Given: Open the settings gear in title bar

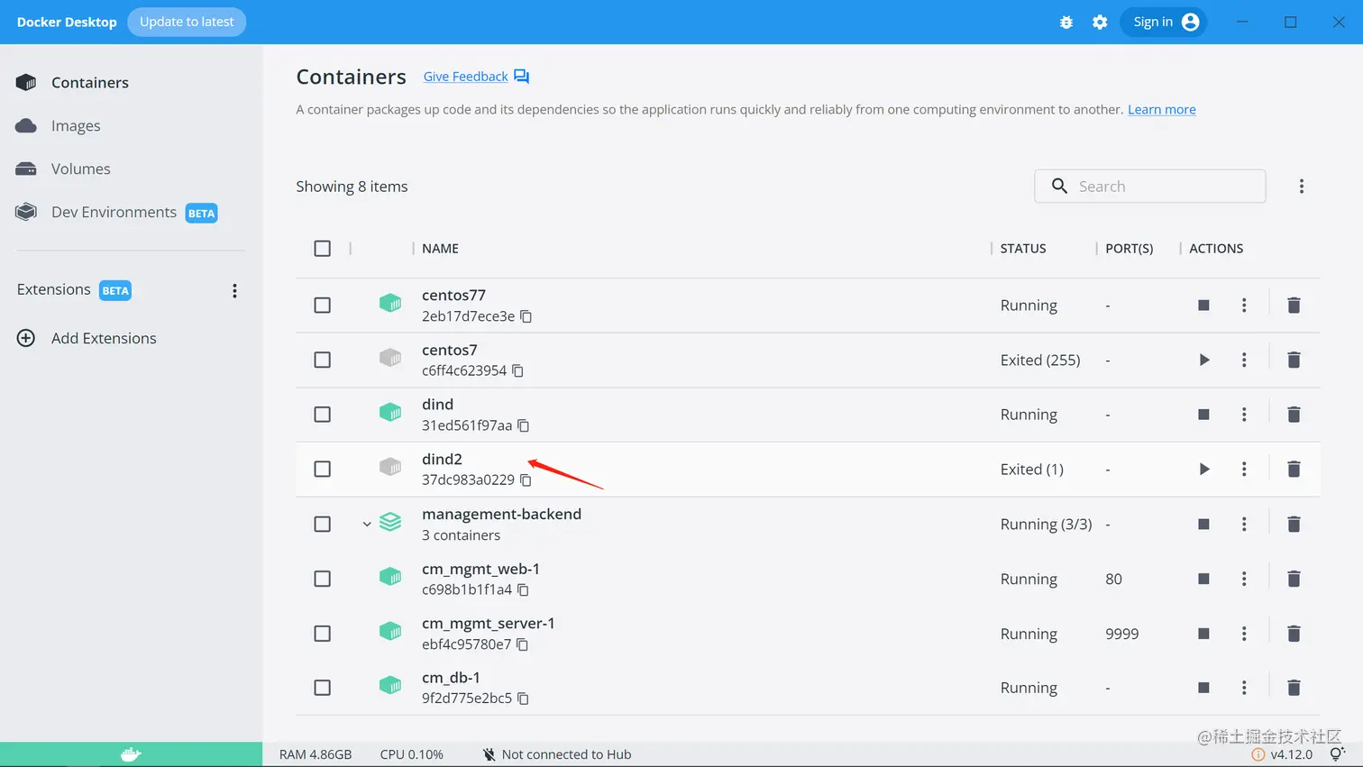Looking at the screenshot, I should point(1100,23).
